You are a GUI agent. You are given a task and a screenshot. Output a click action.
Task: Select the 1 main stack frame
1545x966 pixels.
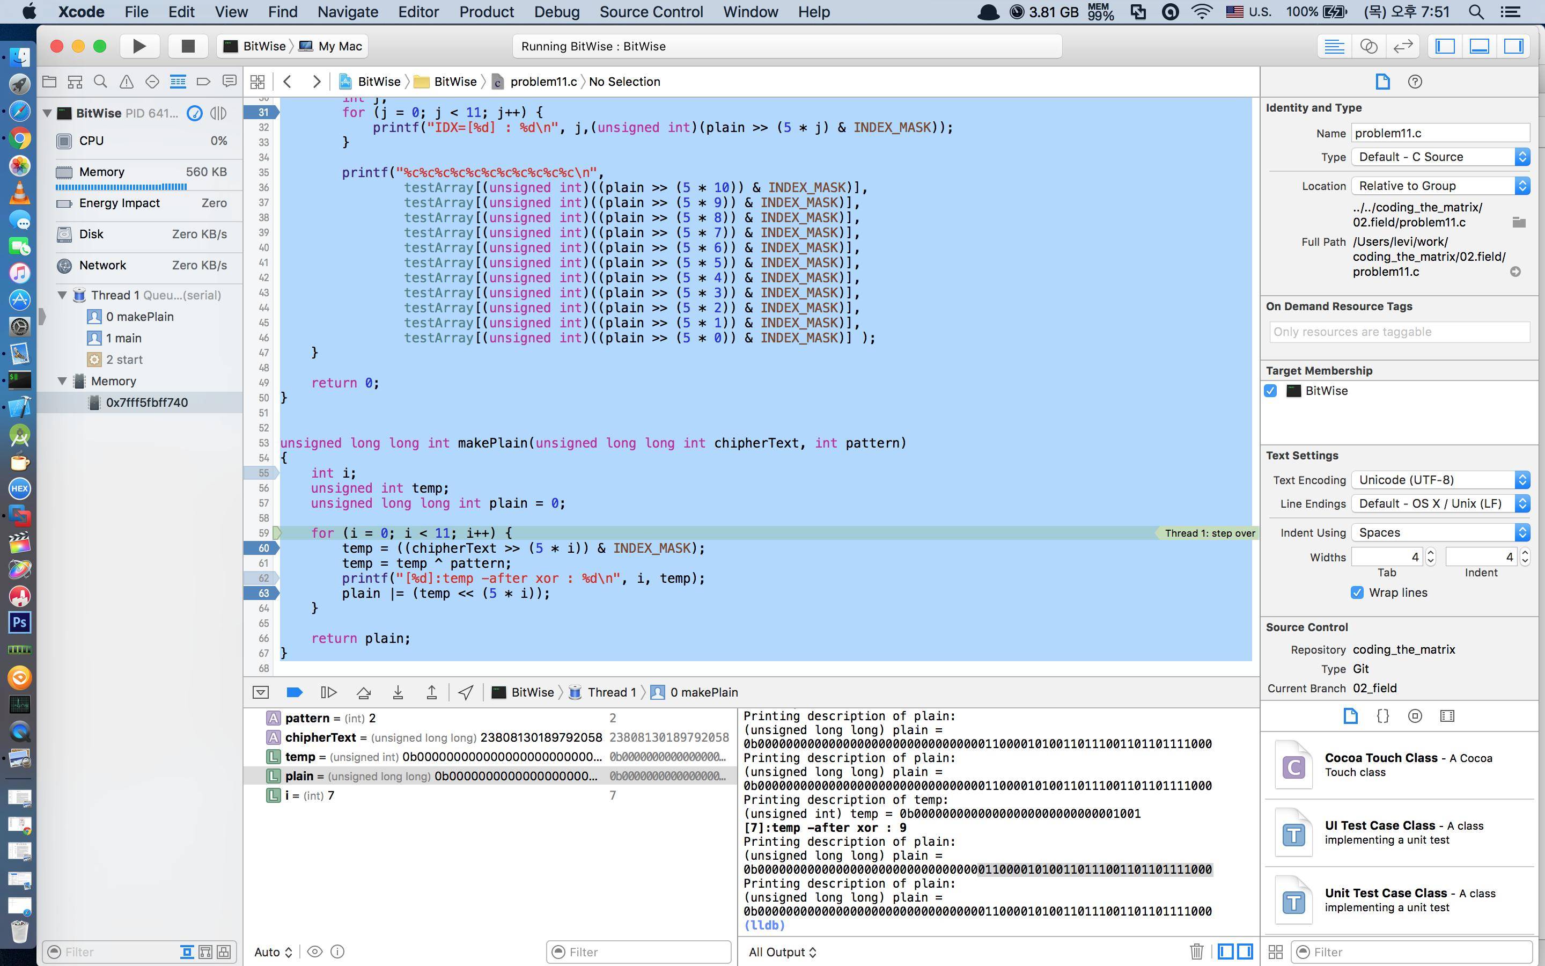tap(124, 338)
